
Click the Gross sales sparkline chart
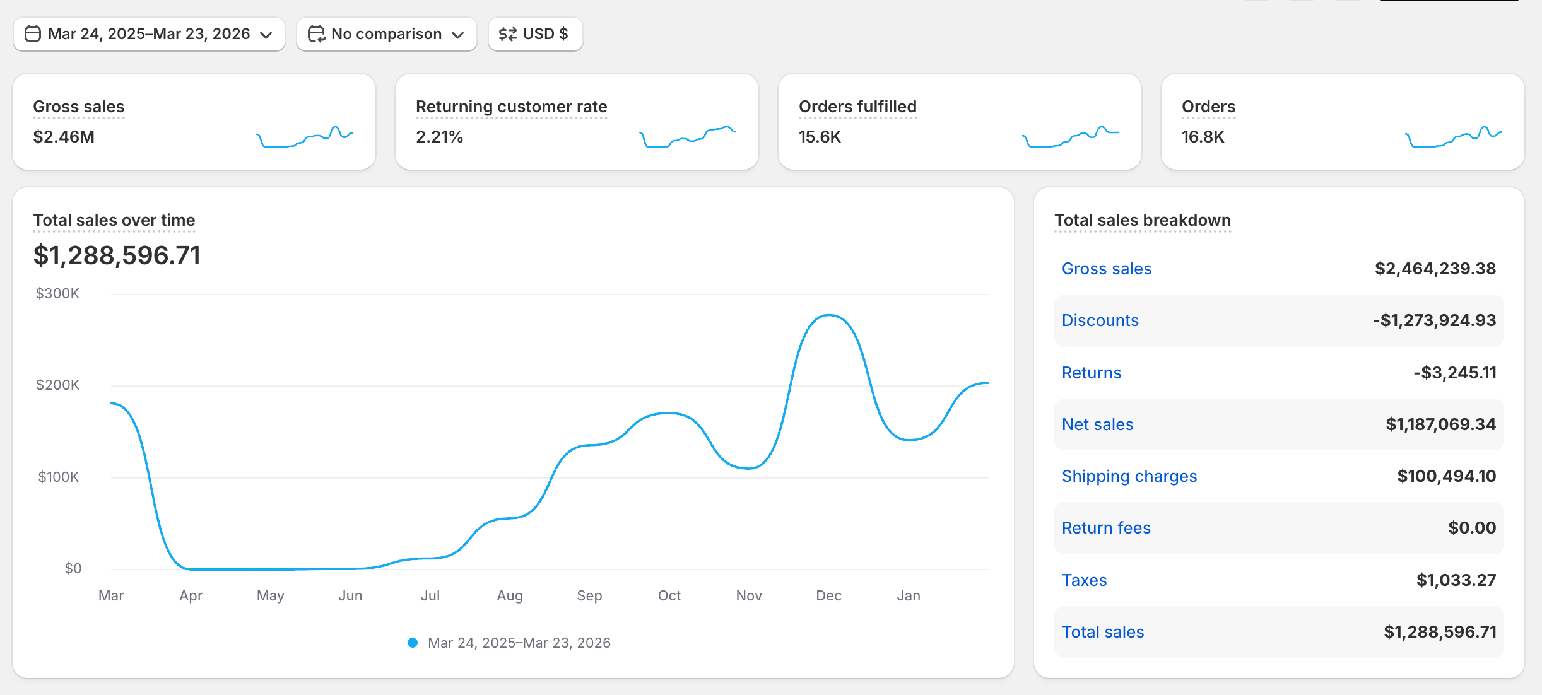click(x=305, y=136)
